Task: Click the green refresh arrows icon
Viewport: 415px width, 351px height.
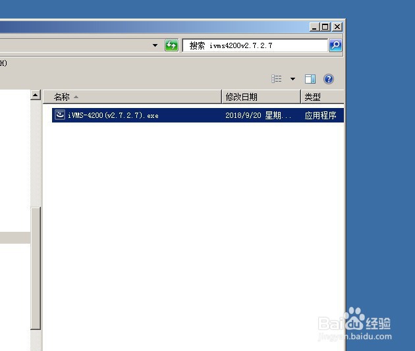Action: tap(171, 45)
